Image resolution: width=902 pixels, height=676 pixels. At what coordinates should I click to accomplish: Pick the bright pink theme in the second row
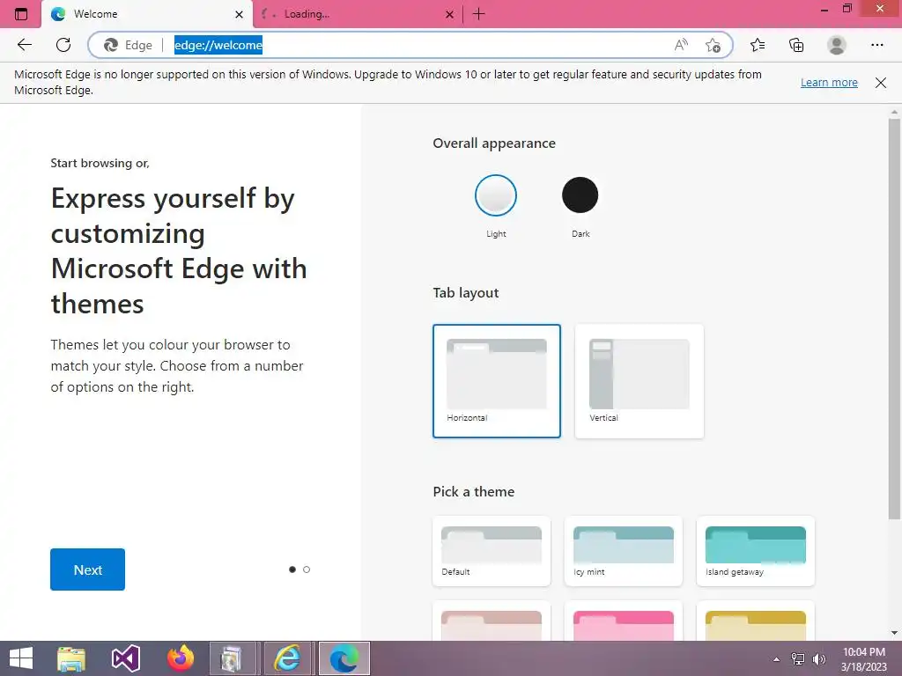[x=624, y=622]
